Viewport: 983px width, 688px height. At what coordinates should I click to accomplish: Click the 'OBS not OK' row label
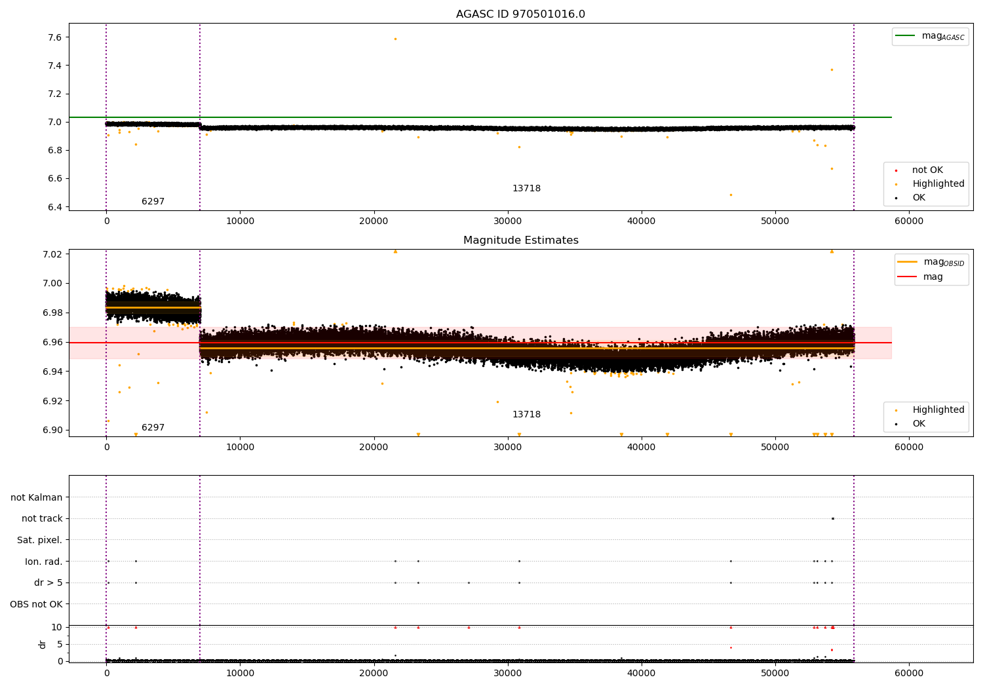[36, 604]
